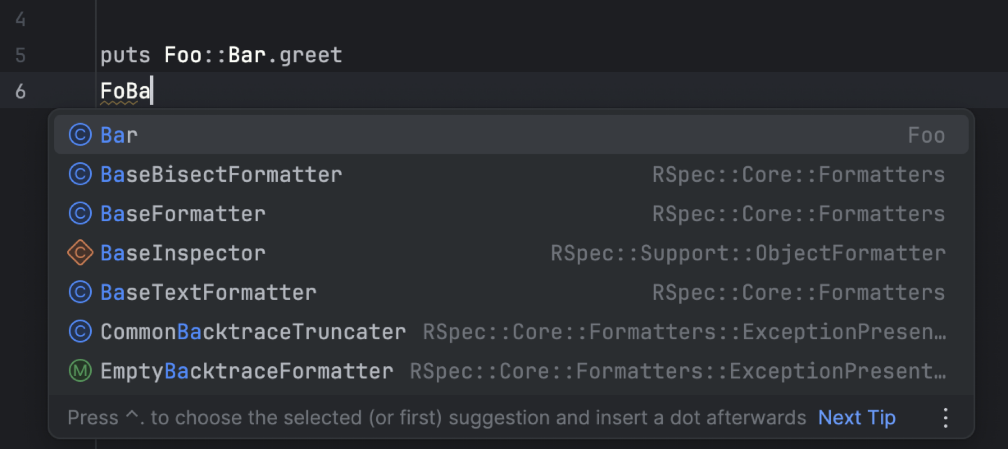Open the three-dot options in completion popup

[945, 418]
